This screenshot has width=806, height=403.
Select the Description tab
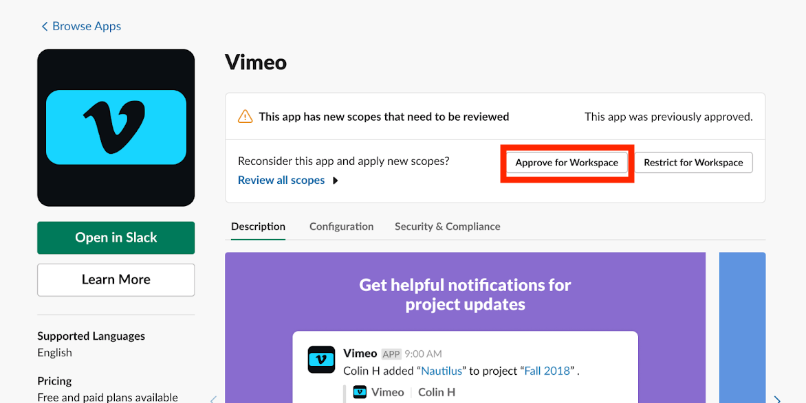258,227
